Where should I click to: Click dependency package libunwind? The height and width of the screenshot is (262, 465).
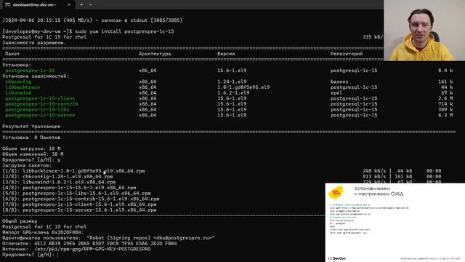(18, 92)
